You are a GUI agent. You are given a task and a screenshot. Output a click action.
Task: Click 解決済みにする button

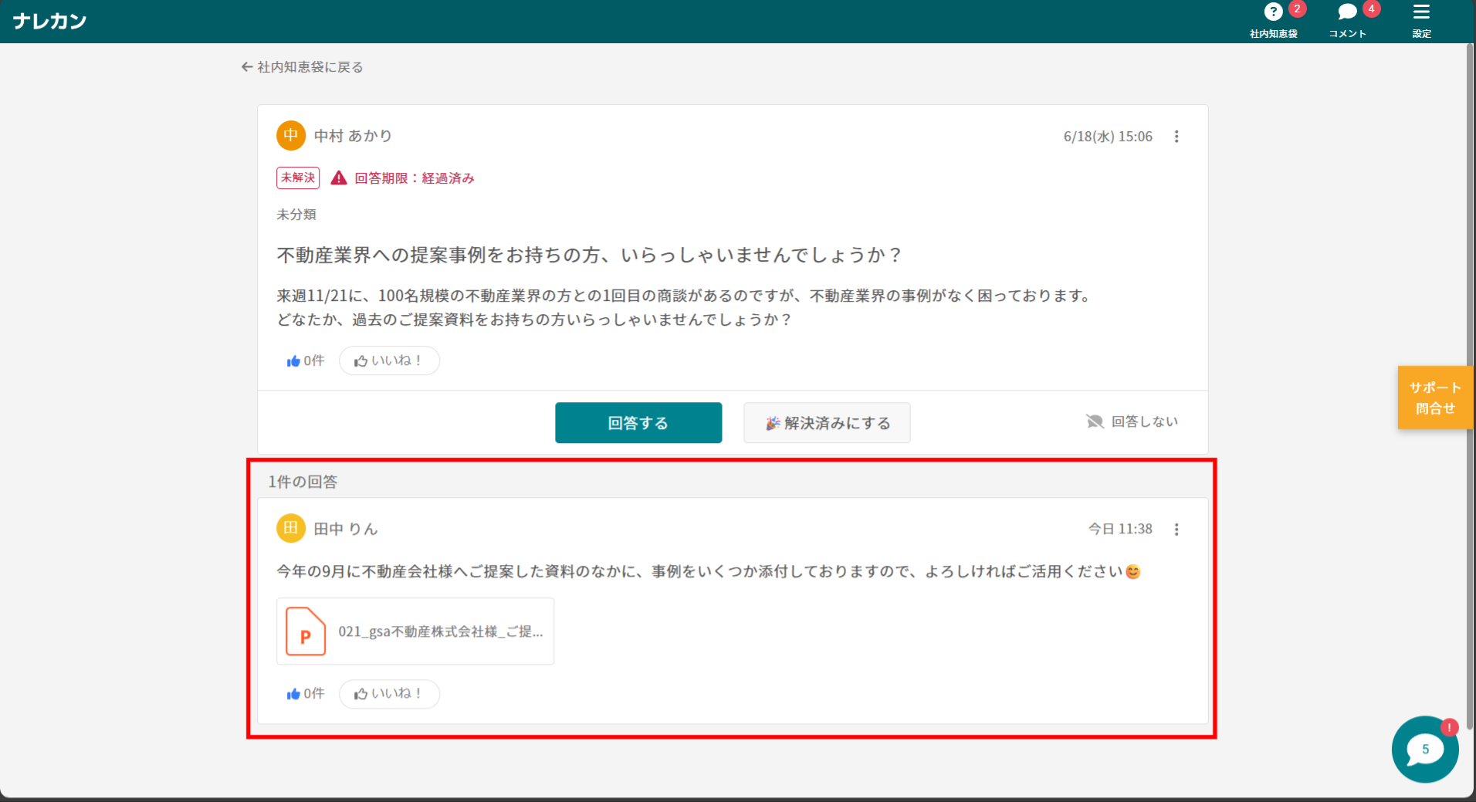click(827, 422)
